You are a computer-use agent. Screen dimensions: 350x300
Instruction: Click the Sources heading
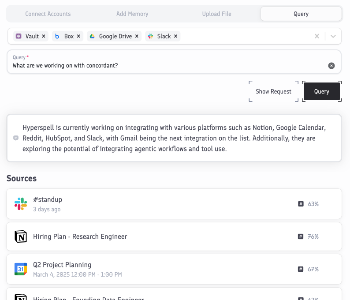(x=22, y=178)
